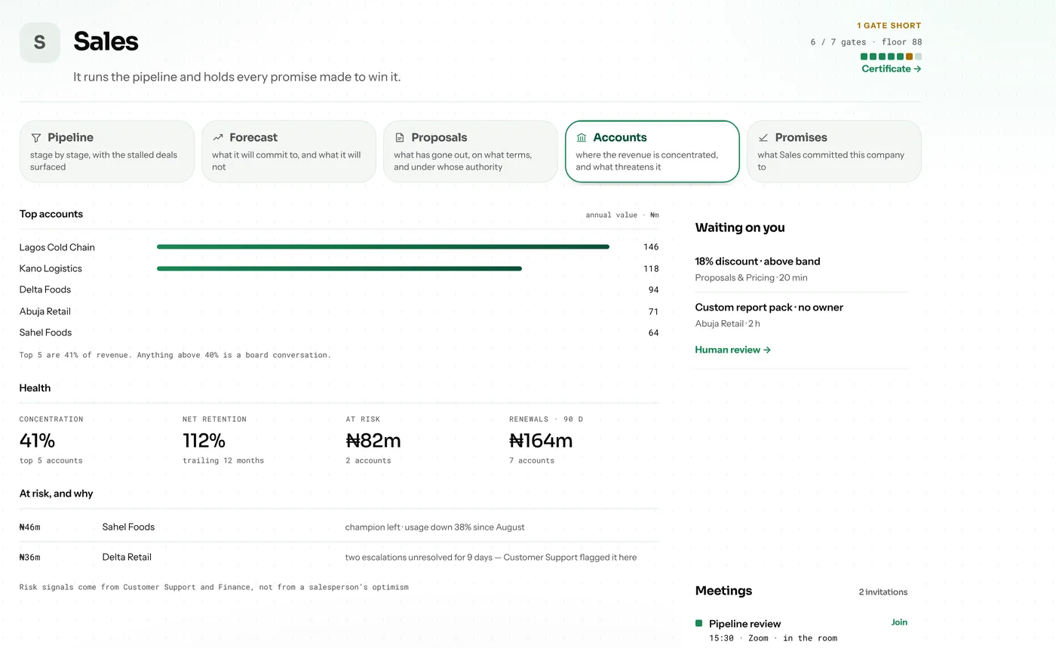The image size is (1056, 648).
Task: Click the ₦164m renewals metric
Action: (x=541, y=440)
